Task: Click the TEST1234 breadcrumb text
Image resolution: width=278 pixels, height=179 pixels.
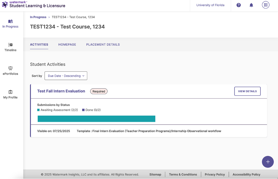Action: click(x=73, y=17)
